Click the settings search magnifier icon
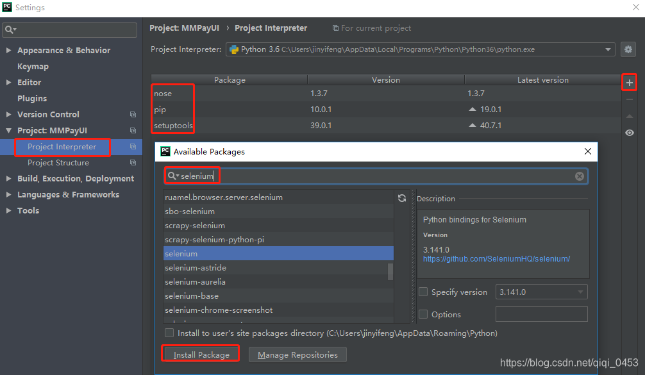645x375 pixels. click(x=10, y=29)
